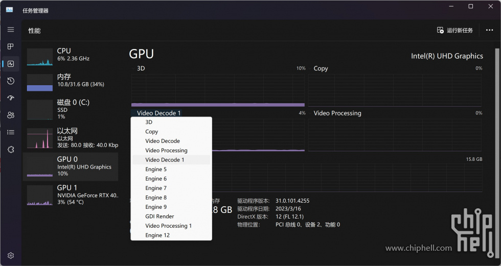Click the 15.8 GB memory label
Image resolution: width=501 pixels, height=266 pixels.
pos(474,159)
